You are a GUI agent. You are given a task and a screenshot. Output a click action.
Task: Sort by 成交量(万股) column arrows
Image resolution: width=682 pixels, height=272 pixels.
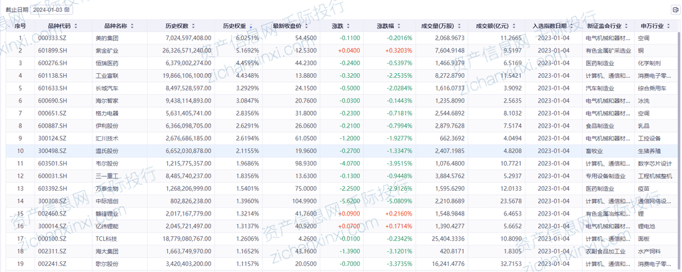(460, 26)
